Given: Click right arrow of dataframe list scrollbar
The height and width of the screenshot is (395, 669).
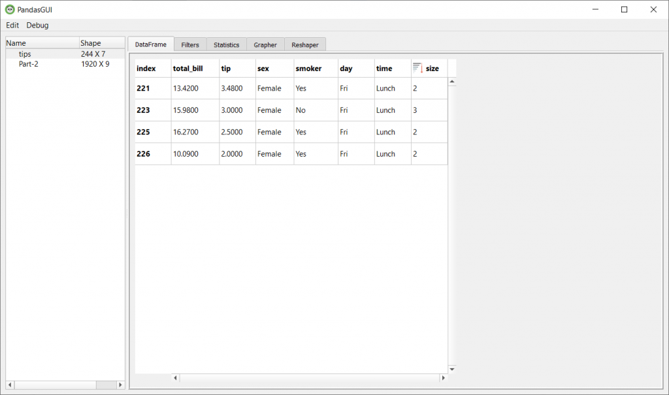Looking at the screenshot, I should tap(120, 385).
